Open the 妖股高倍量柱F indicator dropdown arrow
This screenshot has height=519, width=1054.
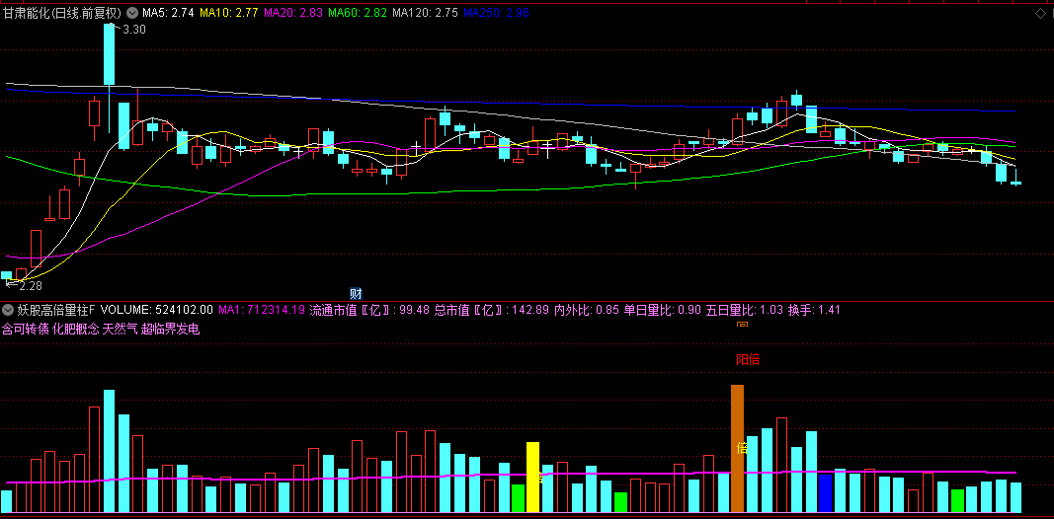[8, 310]
